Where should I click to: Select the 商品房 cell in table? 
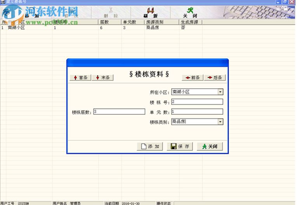153,28
